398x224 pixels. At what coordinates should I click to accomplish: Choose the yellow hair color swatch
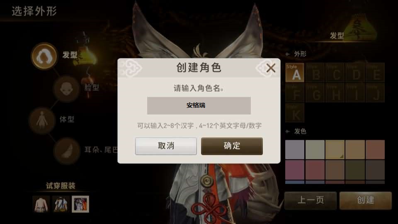(335, 150)
